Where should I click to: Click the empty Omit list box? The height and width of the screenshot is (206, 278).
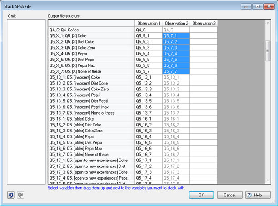coord(26,102)
